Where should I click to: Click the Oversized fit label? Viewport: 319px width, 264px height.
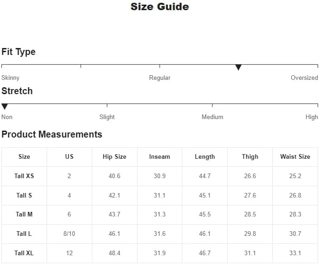point(304,78)
